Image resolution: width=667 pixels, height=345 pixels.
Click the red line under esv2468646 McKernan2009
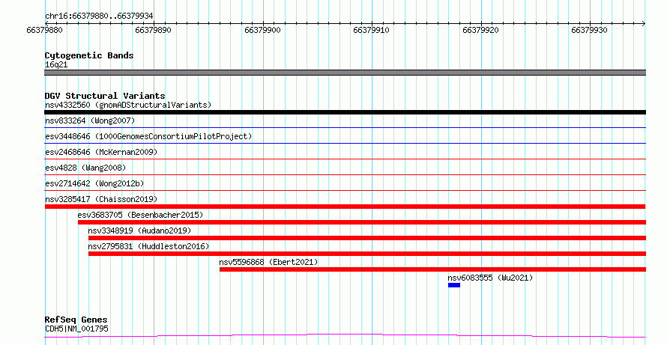pyautogui.click(x=345, y=159)
